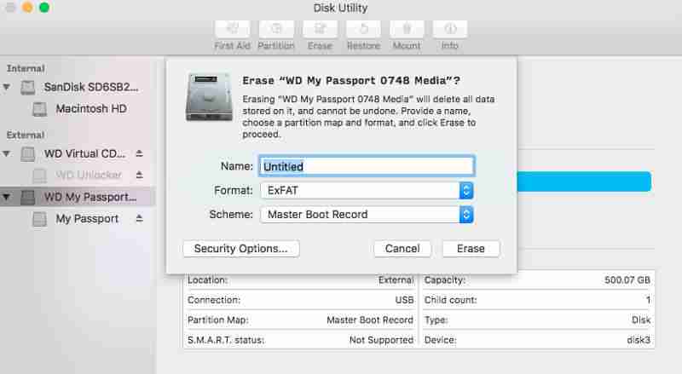This screenshot has height=374, width=682.
Task: Collapse the WD My Passport disk tree
Action: click(x=7, y=197)
